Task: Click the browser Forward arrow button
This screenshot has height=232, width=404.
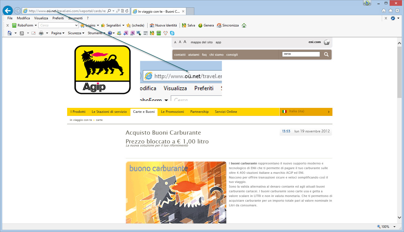Action: [17, 11]
